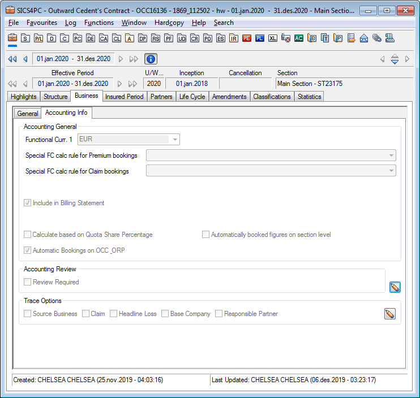Click the green AC toolbar icon
The height and width of the screenshot is (398, 420).
298,38
